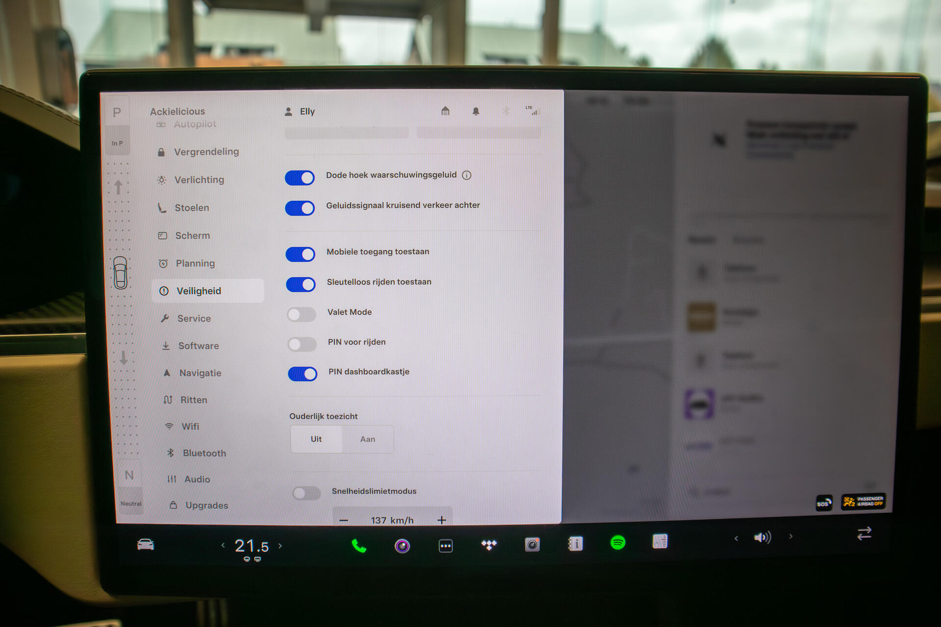Set Ouderlijk toezicht to Aan

[367, 439]
